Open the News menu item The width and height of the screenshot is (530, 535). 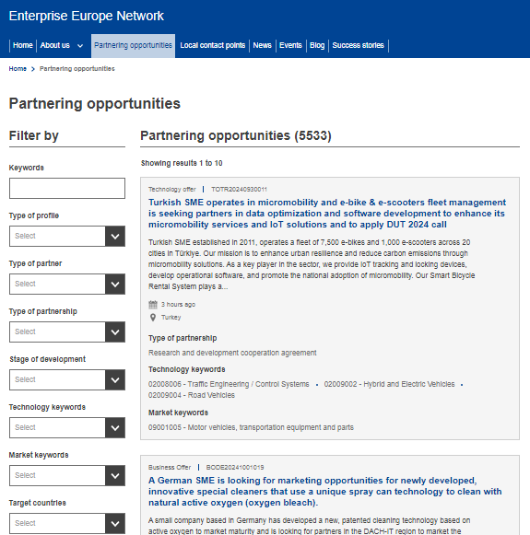coord(262,45)
